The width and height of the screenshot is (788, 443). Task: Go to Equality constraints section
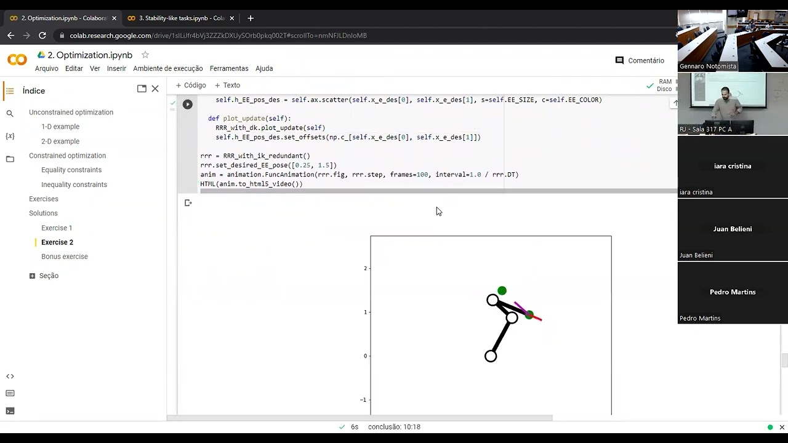[71, 170]
